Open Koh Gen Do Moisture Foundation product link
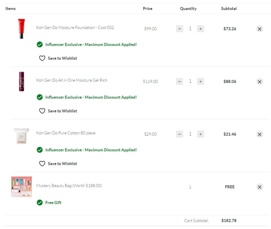The width and height of the screenshot is (271, 229). pos(75,28)
